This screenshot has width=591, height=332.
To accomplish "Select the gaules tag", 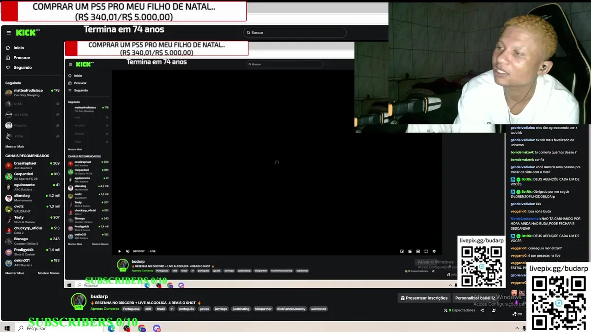I will (204, 308).
